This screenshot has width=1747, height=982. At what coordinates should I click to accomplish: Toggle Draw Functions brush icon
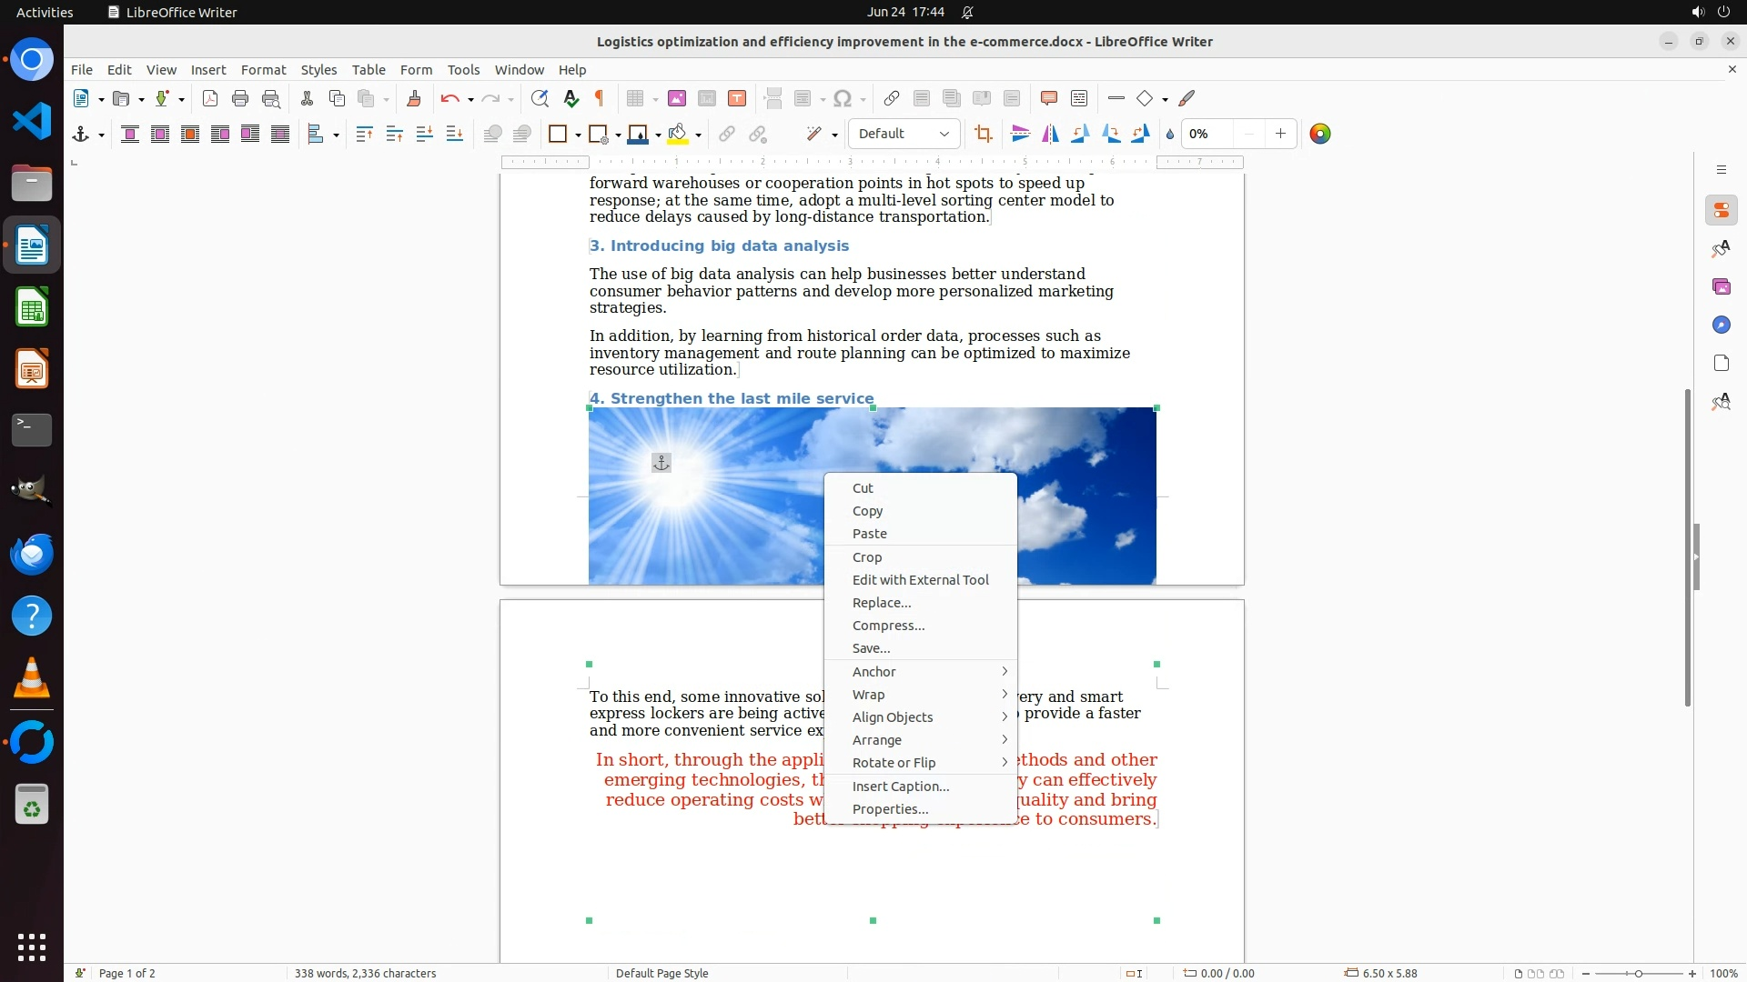[x=1187, y=98]
